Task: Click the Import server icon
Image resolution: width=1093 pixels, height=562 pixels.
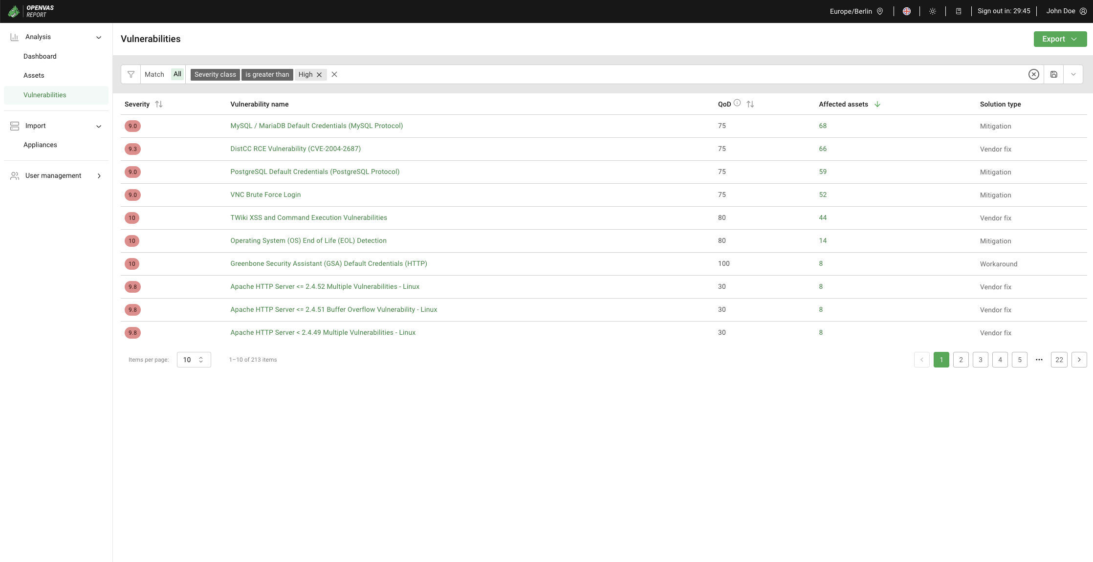Action: click(x=15, y=126)
